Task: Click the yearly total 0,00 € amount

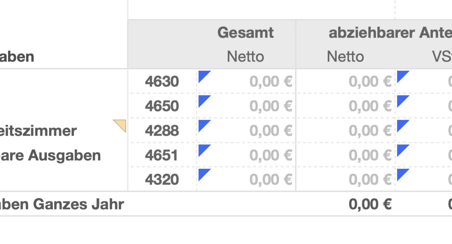Action: tap(370, 204)
